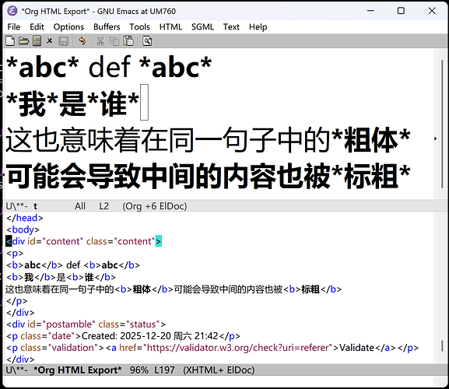The image size is (449, 389).
Task: Copy selection with the copy icon
Action: (x=114, y=41)
